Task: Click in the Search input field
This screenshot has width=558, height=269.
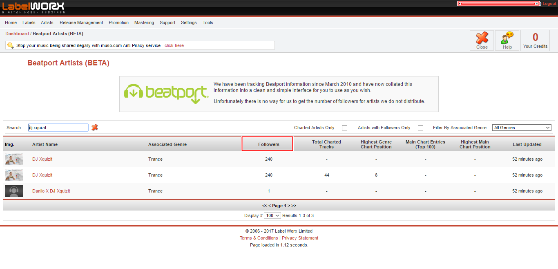Action: tap(58, 128)
